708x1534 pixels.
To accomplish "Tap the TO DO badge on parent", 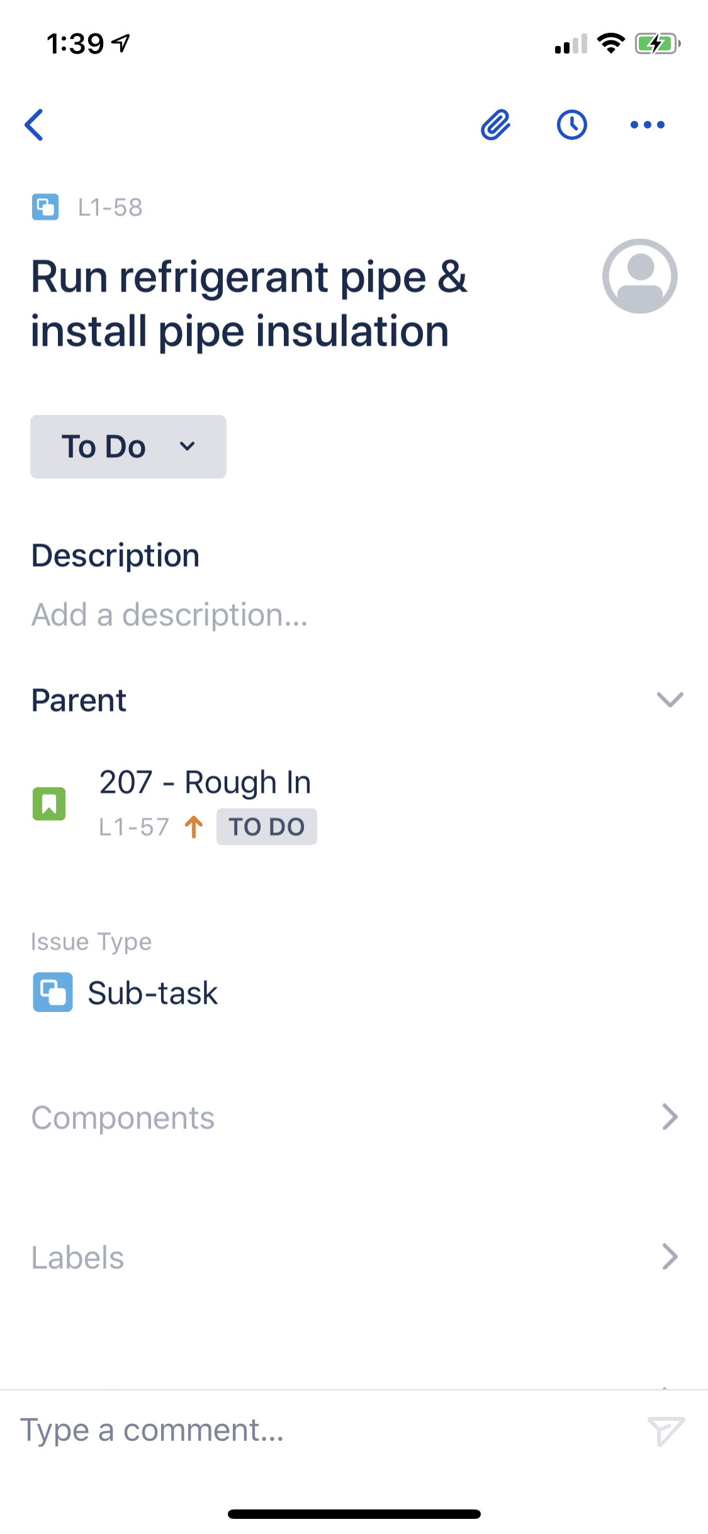I will pos(267,827).
